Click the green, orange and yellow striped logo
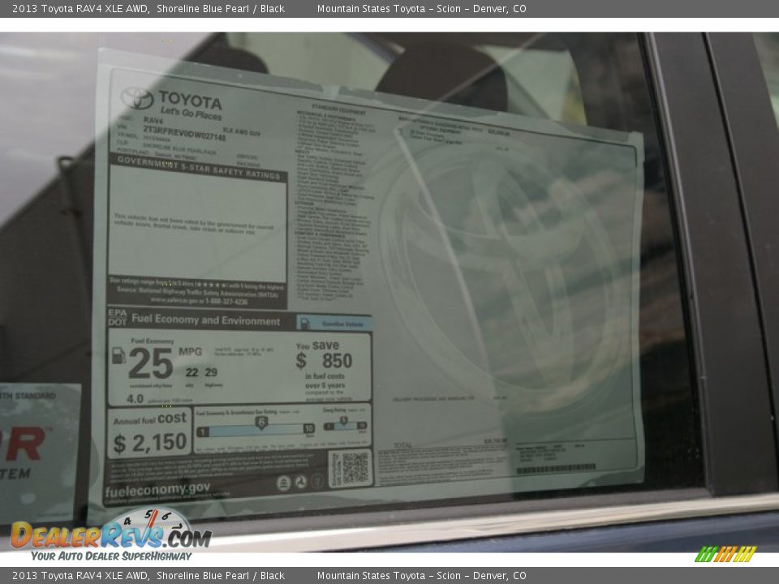Image resolution: width=779 pixels, height=584 pixels. (x=725, y=554)
